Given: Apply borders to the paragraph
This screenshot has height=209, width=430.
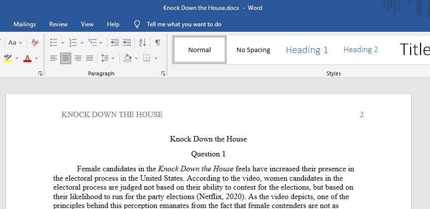Looking at the screenshot, I should (x=147, y=58).
